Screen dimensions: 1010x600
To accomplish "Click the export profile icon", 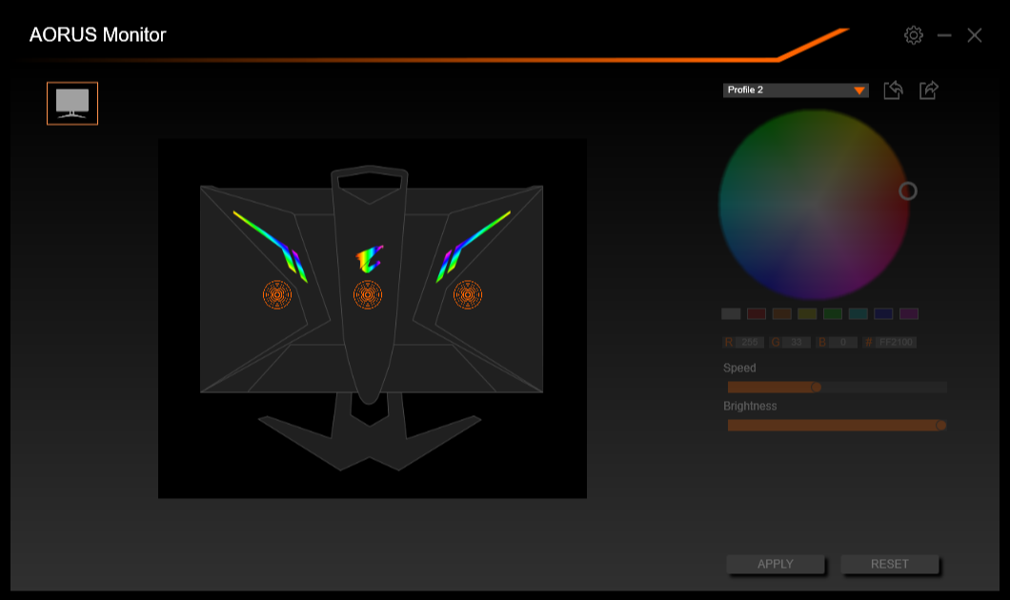I will pyautogui.click(x=929, y=90).
